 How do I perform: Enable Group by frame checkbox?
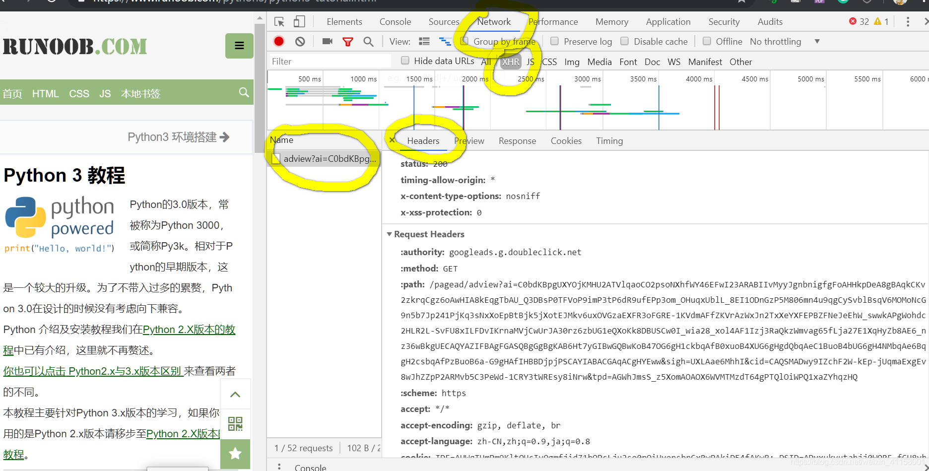click(464, 41)
